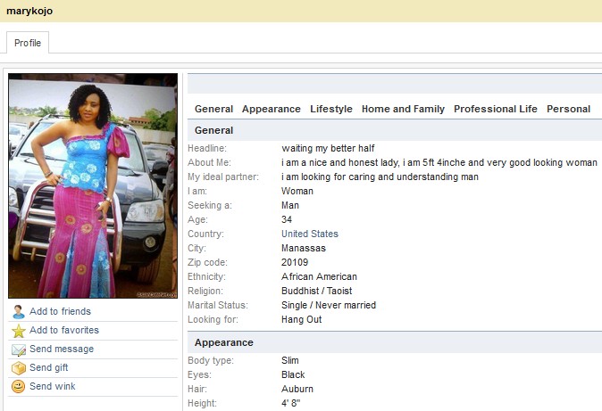Click Add to favorites link

point(64,330)
